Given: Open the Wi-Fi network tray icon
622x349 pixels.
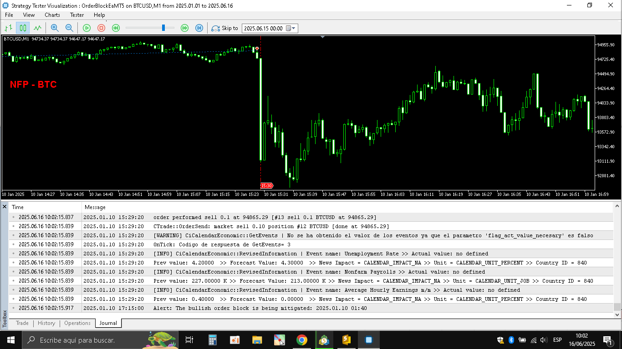Looking at the screenshot, I should point(533,340).
